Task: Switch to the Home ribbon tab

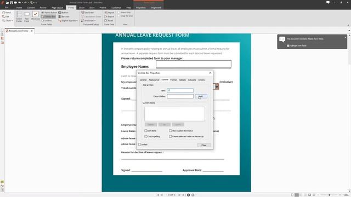Action: pyautogui.click(x=19, y=8)
